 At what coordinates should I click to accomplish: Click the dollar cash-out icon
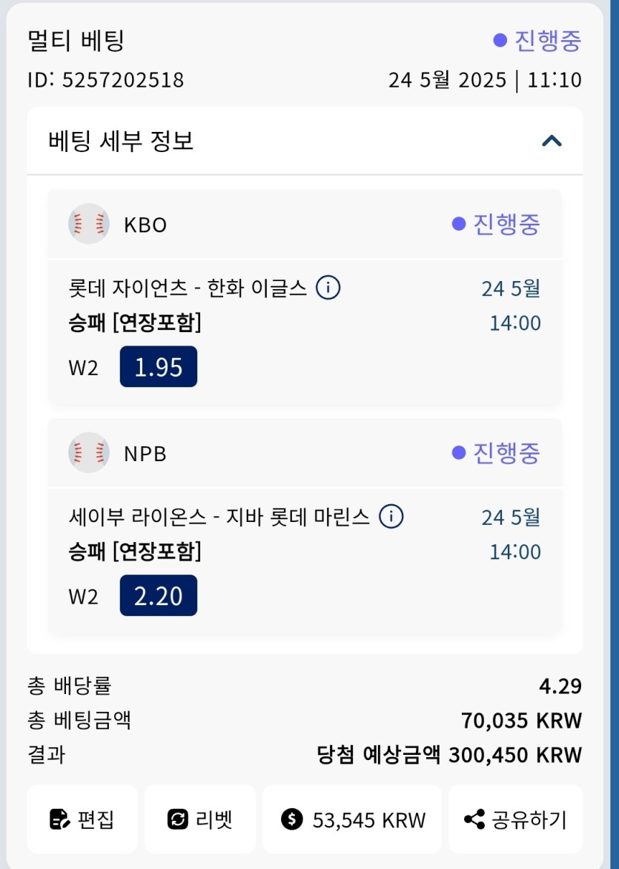click(x=292, y=819)
